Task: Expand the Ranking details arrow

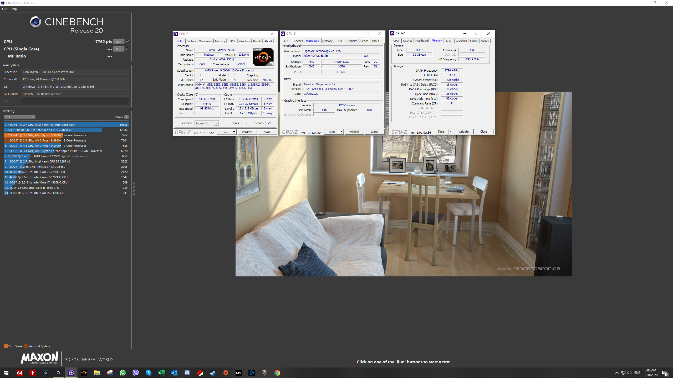Action: (x=127, y=117)
